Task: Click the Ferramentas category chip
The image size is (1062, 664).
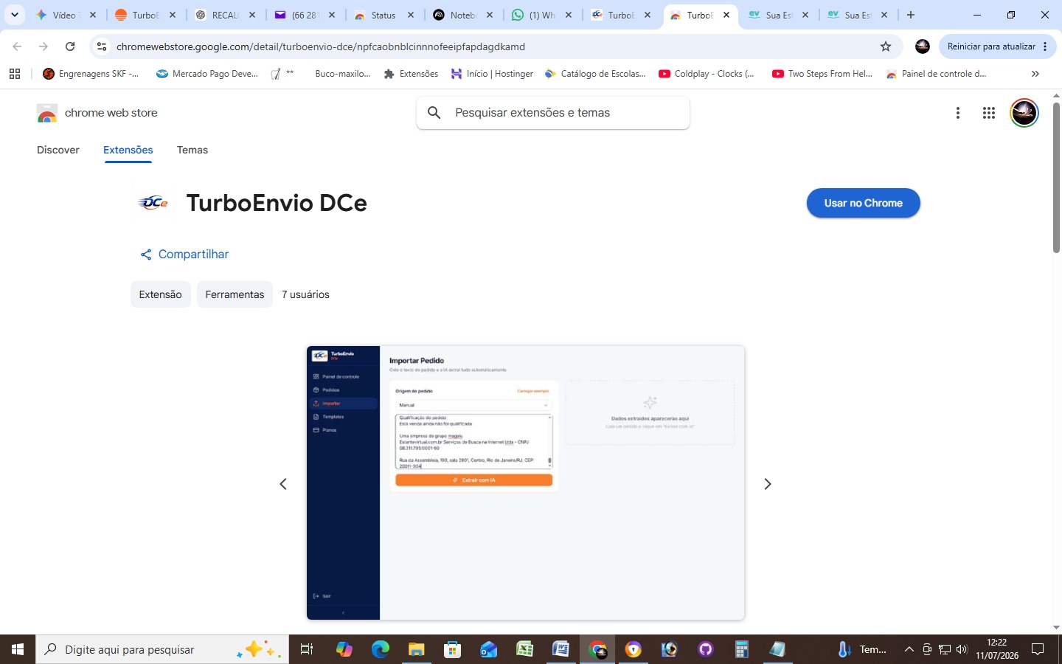Action: [235, 294]
